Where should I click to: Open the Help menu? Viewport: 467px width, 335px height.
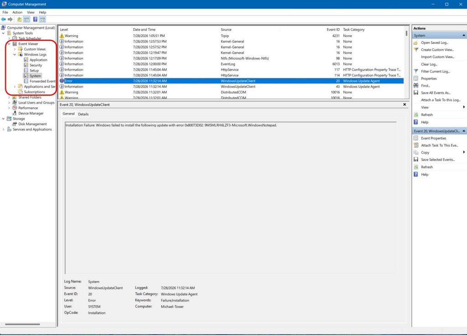click(42, 12)
